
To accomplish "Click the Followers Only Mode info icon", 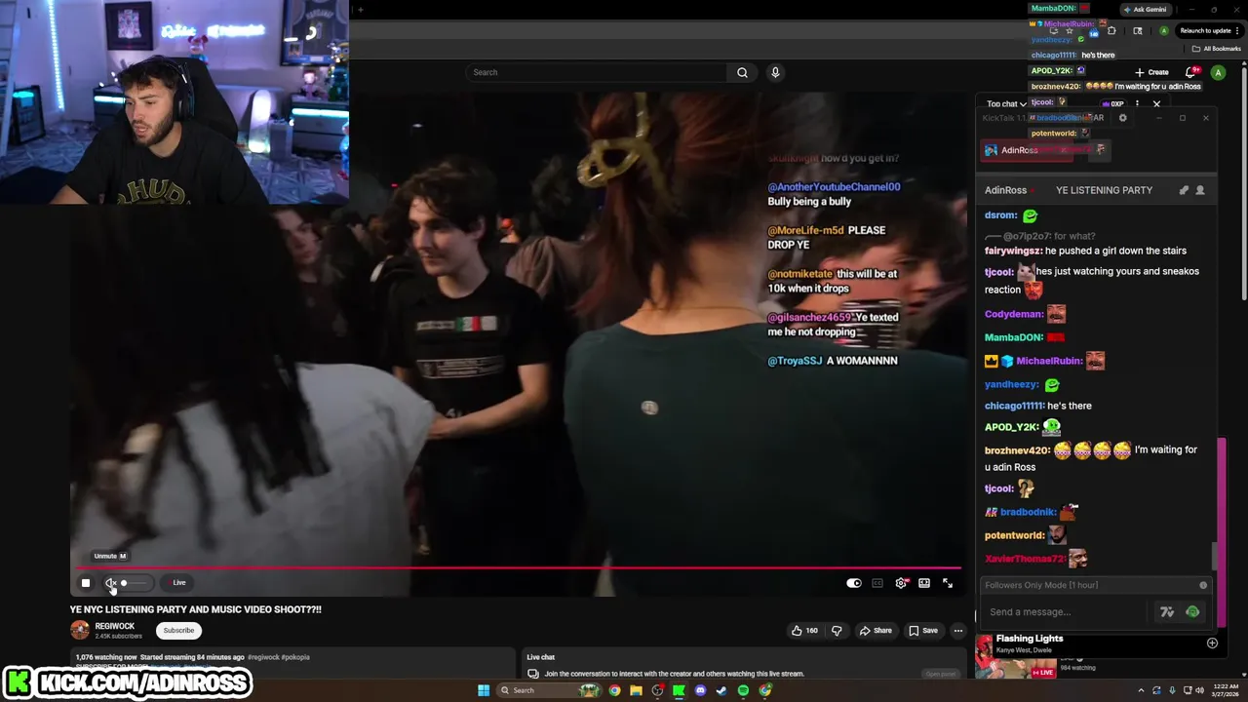I will (x=1203, y=585).
